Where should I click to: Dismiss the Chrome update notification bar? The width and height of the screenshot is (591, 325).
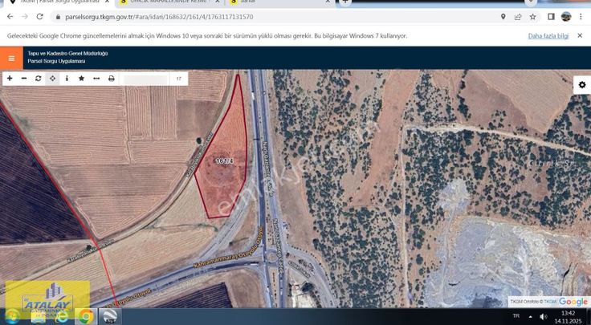pos(580,36)
